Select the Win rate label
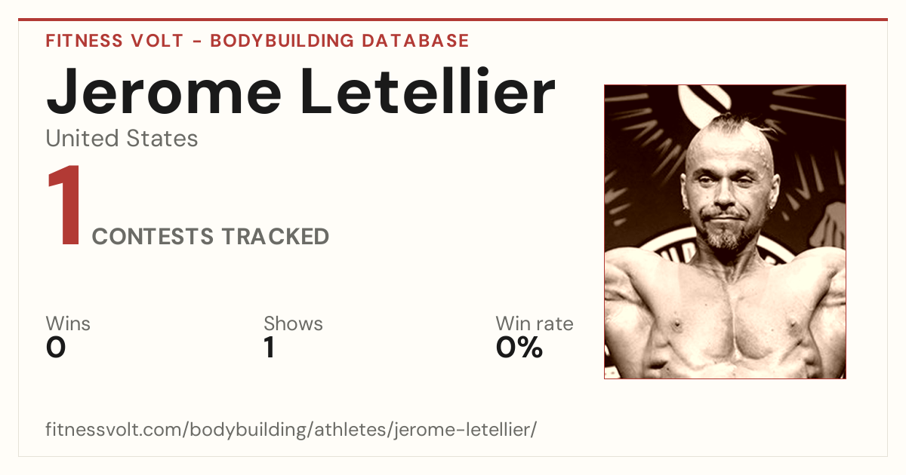The height and width of the screenshot is (475, 906). (535, 324)
